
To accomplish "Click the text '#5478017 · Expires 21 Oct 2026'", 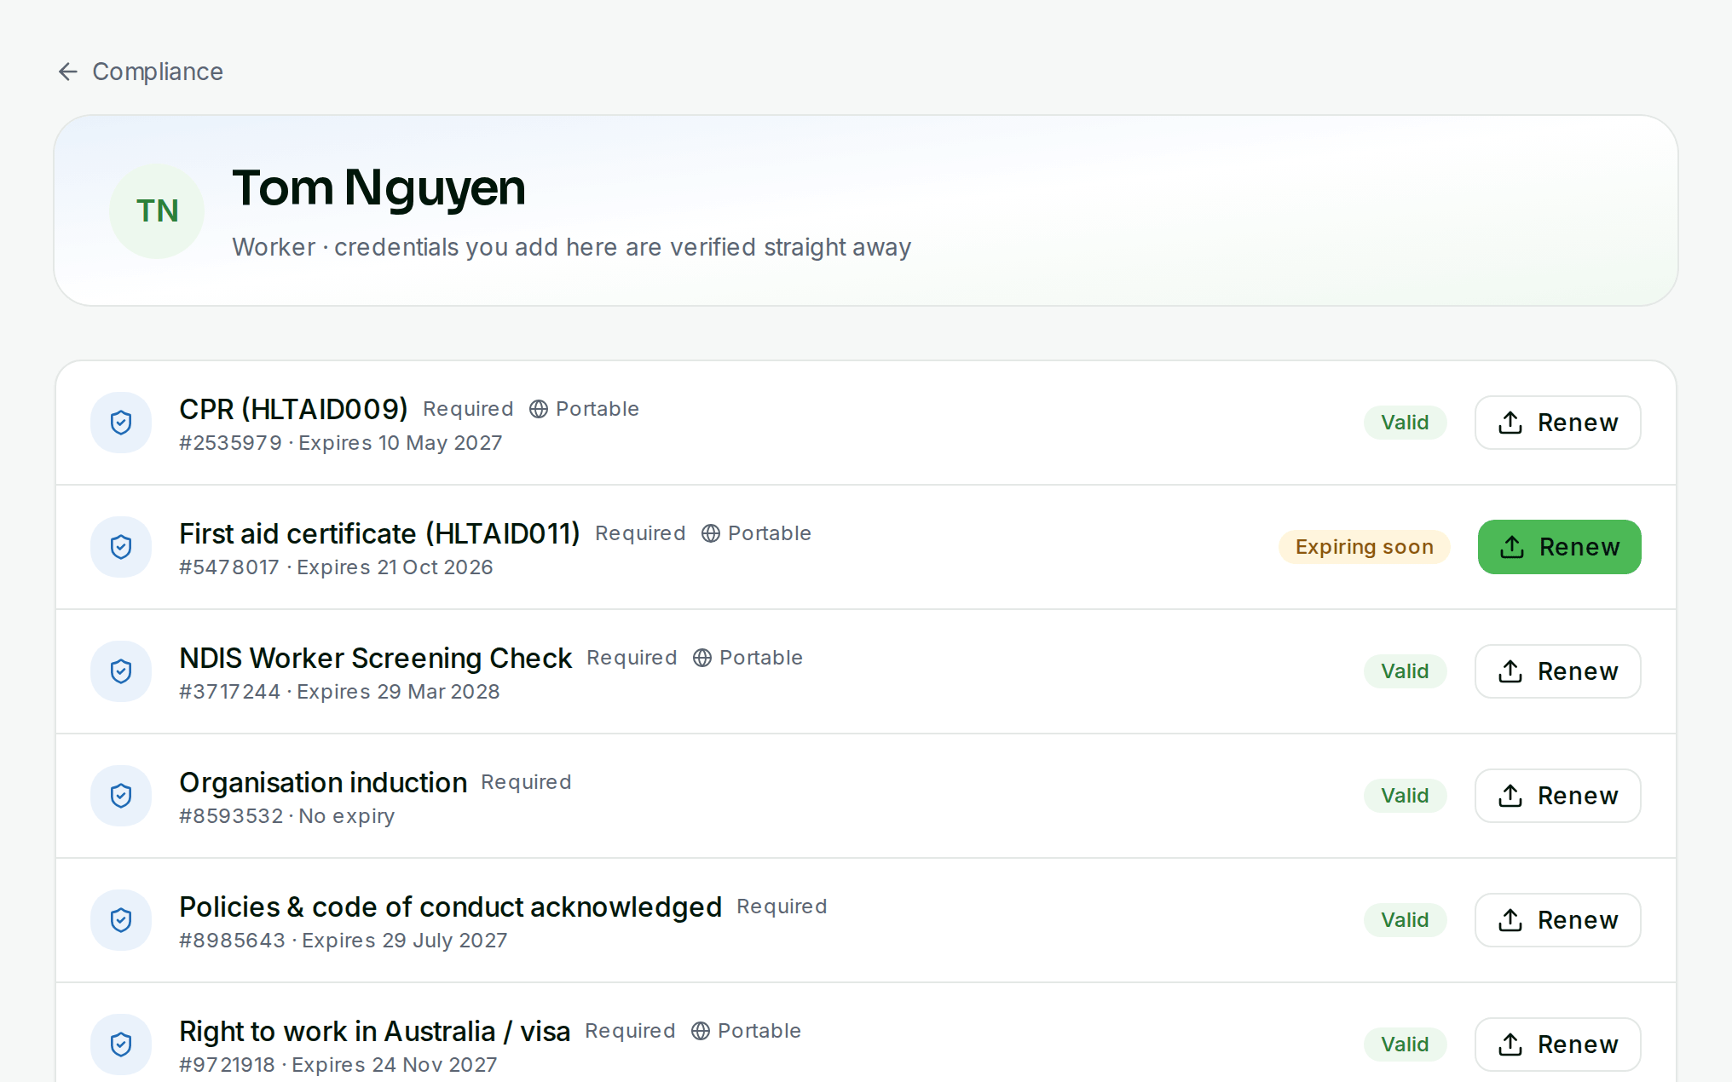I will [336, 567].
